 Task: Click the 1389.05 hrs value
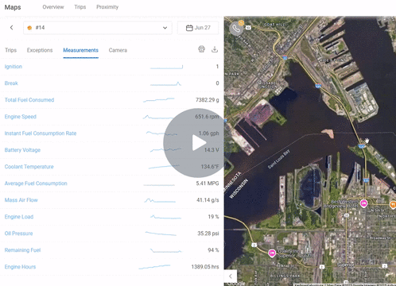[x=205, y=267]
